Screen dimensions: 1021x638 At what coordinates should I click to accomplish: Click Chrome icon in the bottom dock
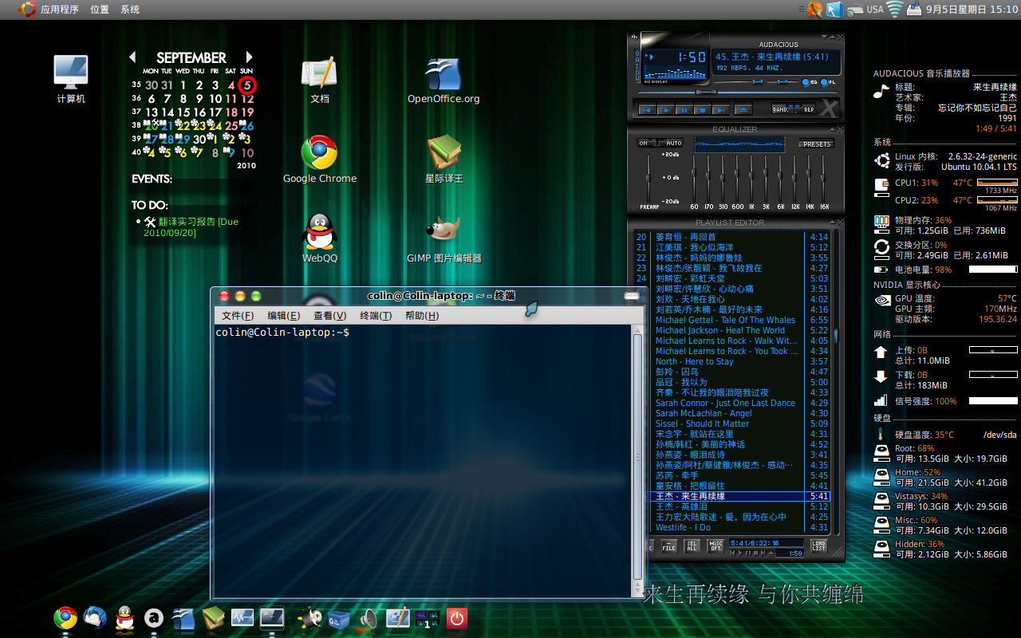[x=65, y=617]
